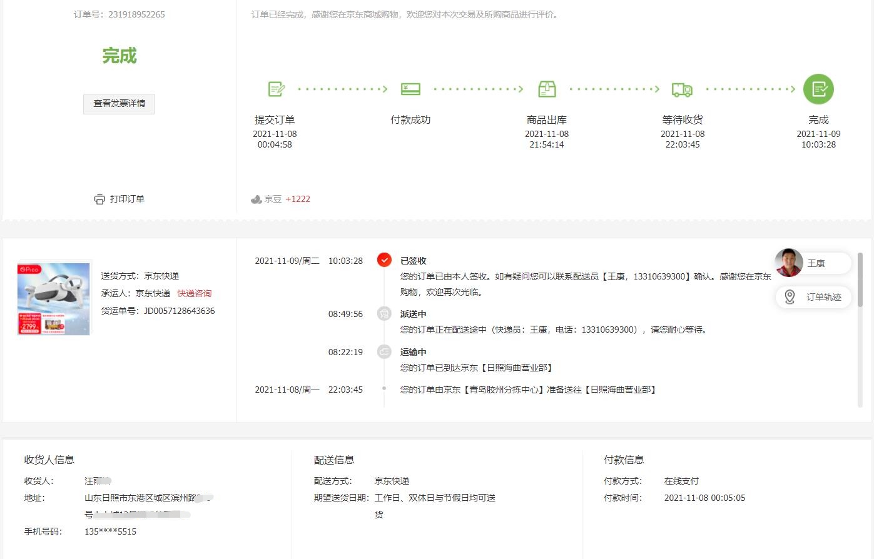Click the payment success card icon
Image resolution: width=874 pixels, height=559 pixels.
click(410, 89)
